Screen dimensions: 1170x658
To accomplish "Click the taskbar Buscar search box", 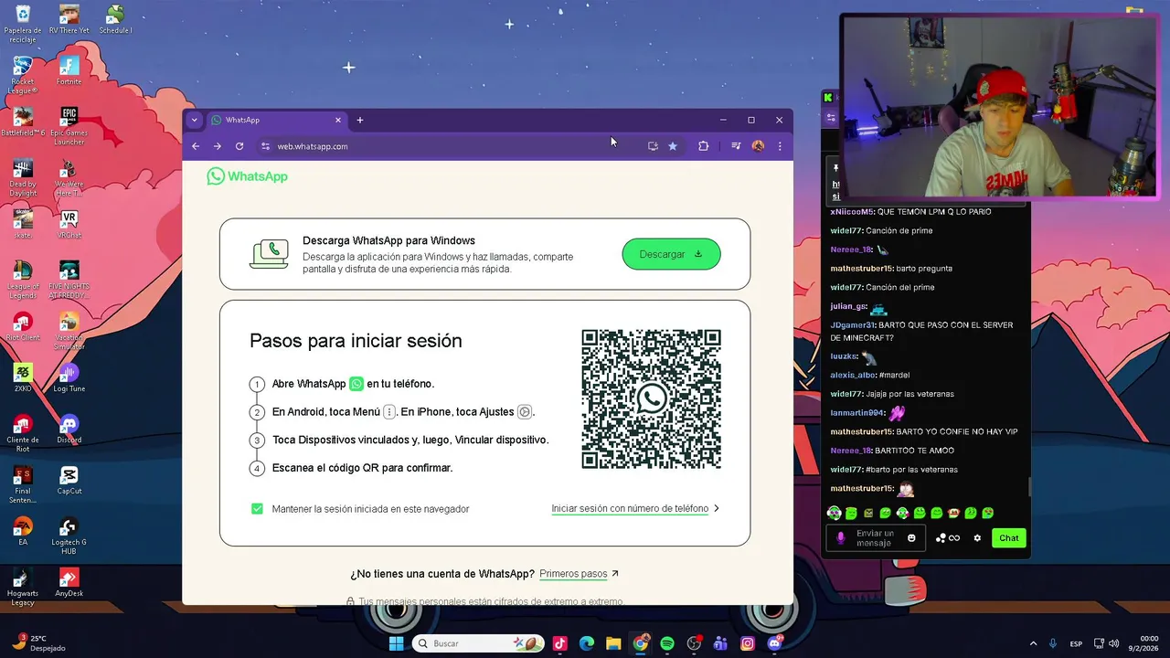I will 480,643.
